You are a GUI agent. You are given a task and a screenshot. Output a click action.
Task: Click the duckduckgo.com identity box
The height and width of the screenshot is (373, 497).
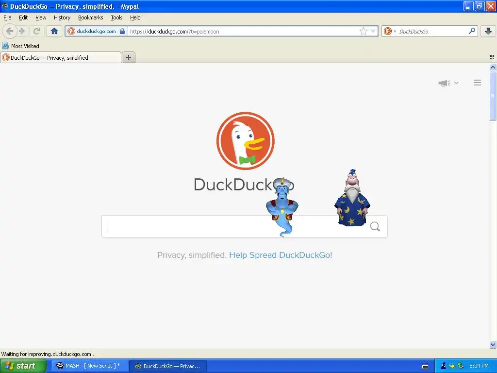click(97, 31)
